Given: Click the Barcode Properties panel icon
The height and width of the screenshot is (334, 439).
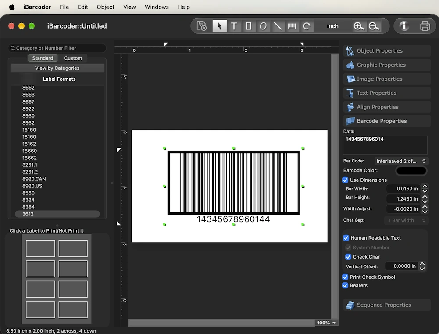Looking at the screenshot, I should click(350, 121).
